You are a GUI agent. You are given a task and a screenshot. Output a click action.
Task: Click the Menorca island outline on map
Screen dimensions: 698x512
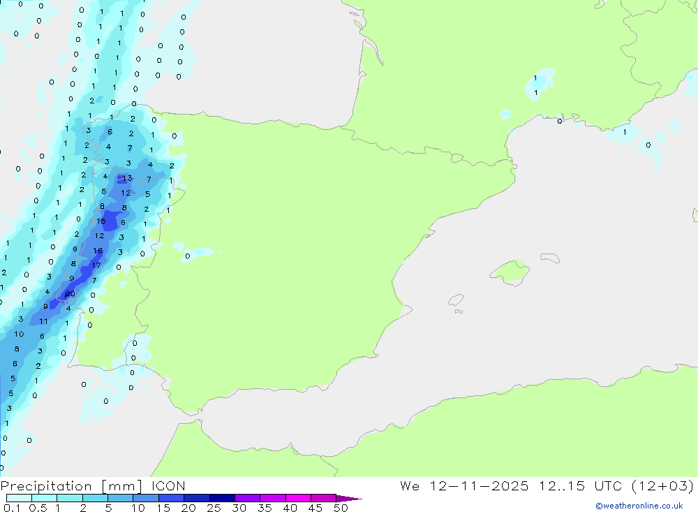click(x=550, y=258)
